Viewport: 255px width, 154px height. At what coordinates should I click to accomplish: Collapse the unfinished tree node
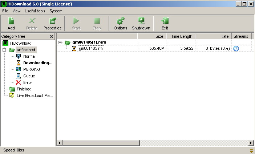(x=4, y=50)
